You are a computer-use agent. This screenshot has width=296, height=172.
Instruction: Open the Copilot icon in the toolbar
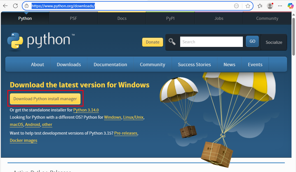[x=290, y=6]
